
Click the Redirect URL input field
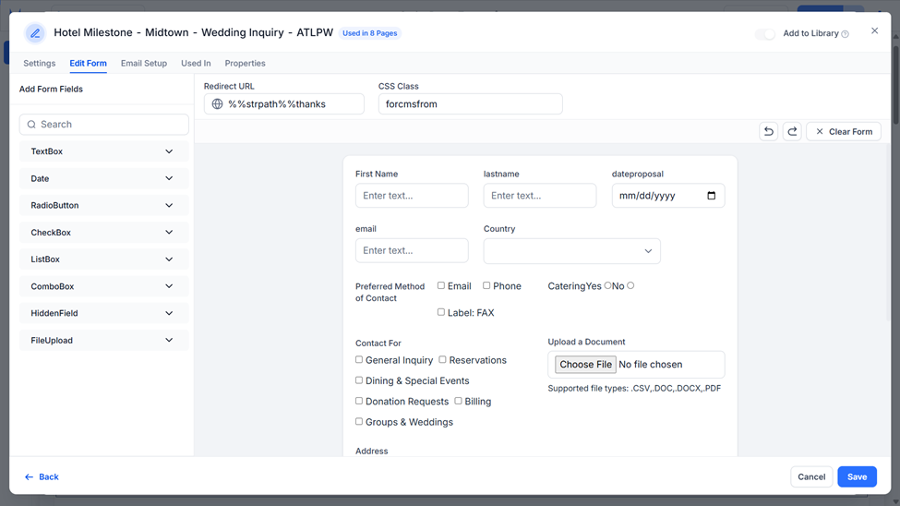tap(284, 104)
